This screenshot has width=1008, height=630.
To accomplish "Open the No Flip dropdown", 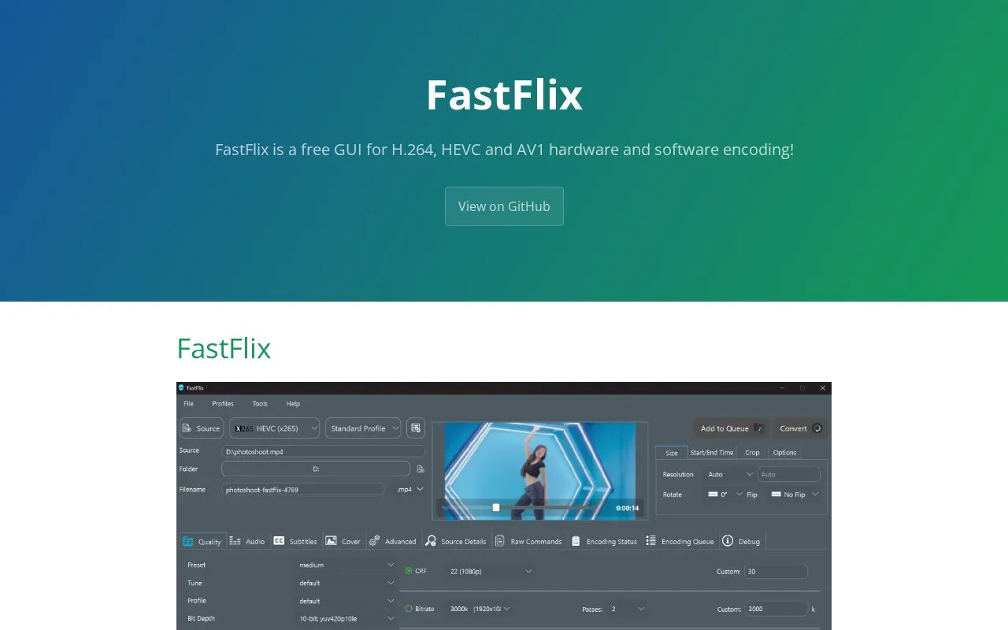I will point(795,495).
